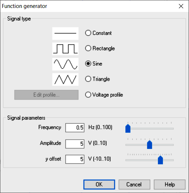This screenshot has width=189, height=193.
Task: Click the Frequency input field
Action: point(75,128)
